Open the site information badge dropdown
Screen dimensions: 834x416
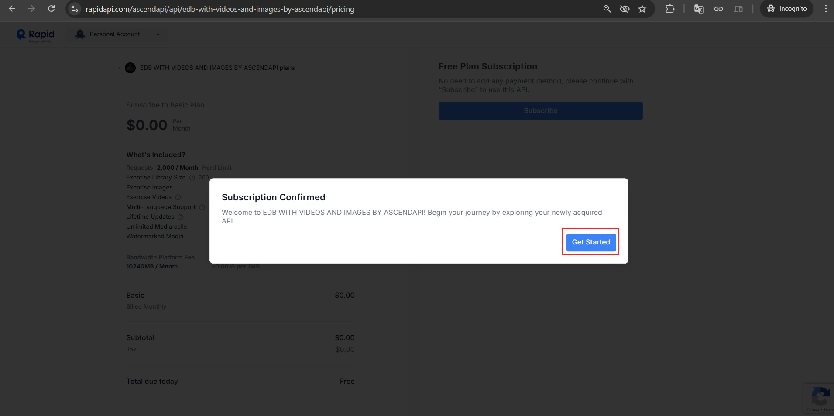tap(74, 9)
